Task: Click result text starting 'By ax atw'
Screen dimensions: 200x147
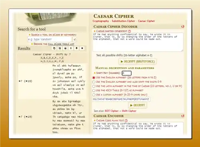Action: pyautogui.click(x=69, y=117)
